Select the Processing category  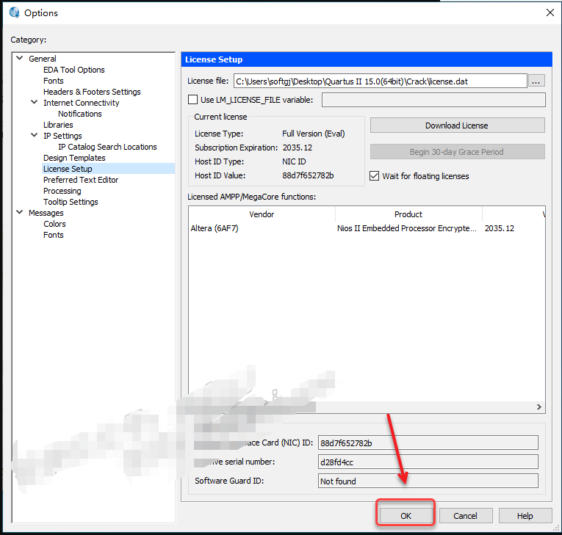(62, 191)
